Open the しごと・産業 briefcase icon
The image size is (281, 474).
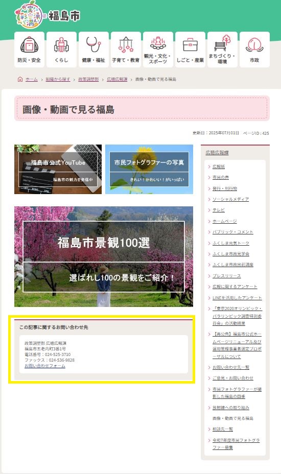pyautogui.click(x=190, y=50)
